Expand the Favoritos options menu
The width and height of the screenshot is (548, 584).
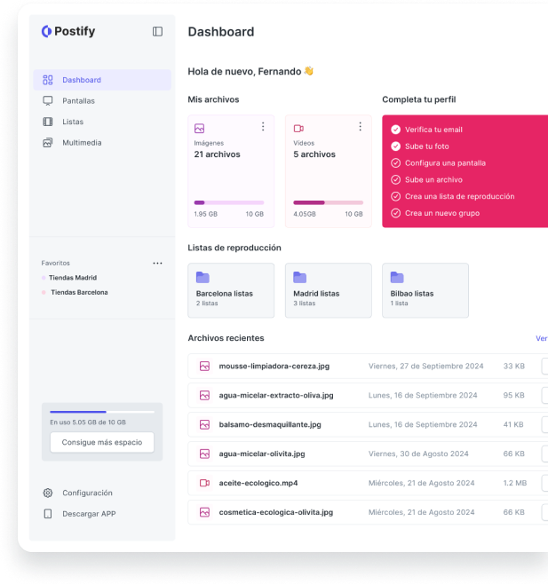157,263
